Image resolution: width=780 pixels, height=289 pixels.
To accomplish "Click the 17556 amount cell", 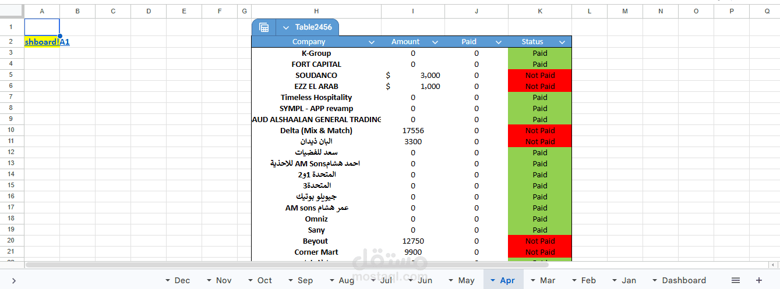I will point(413,130).
